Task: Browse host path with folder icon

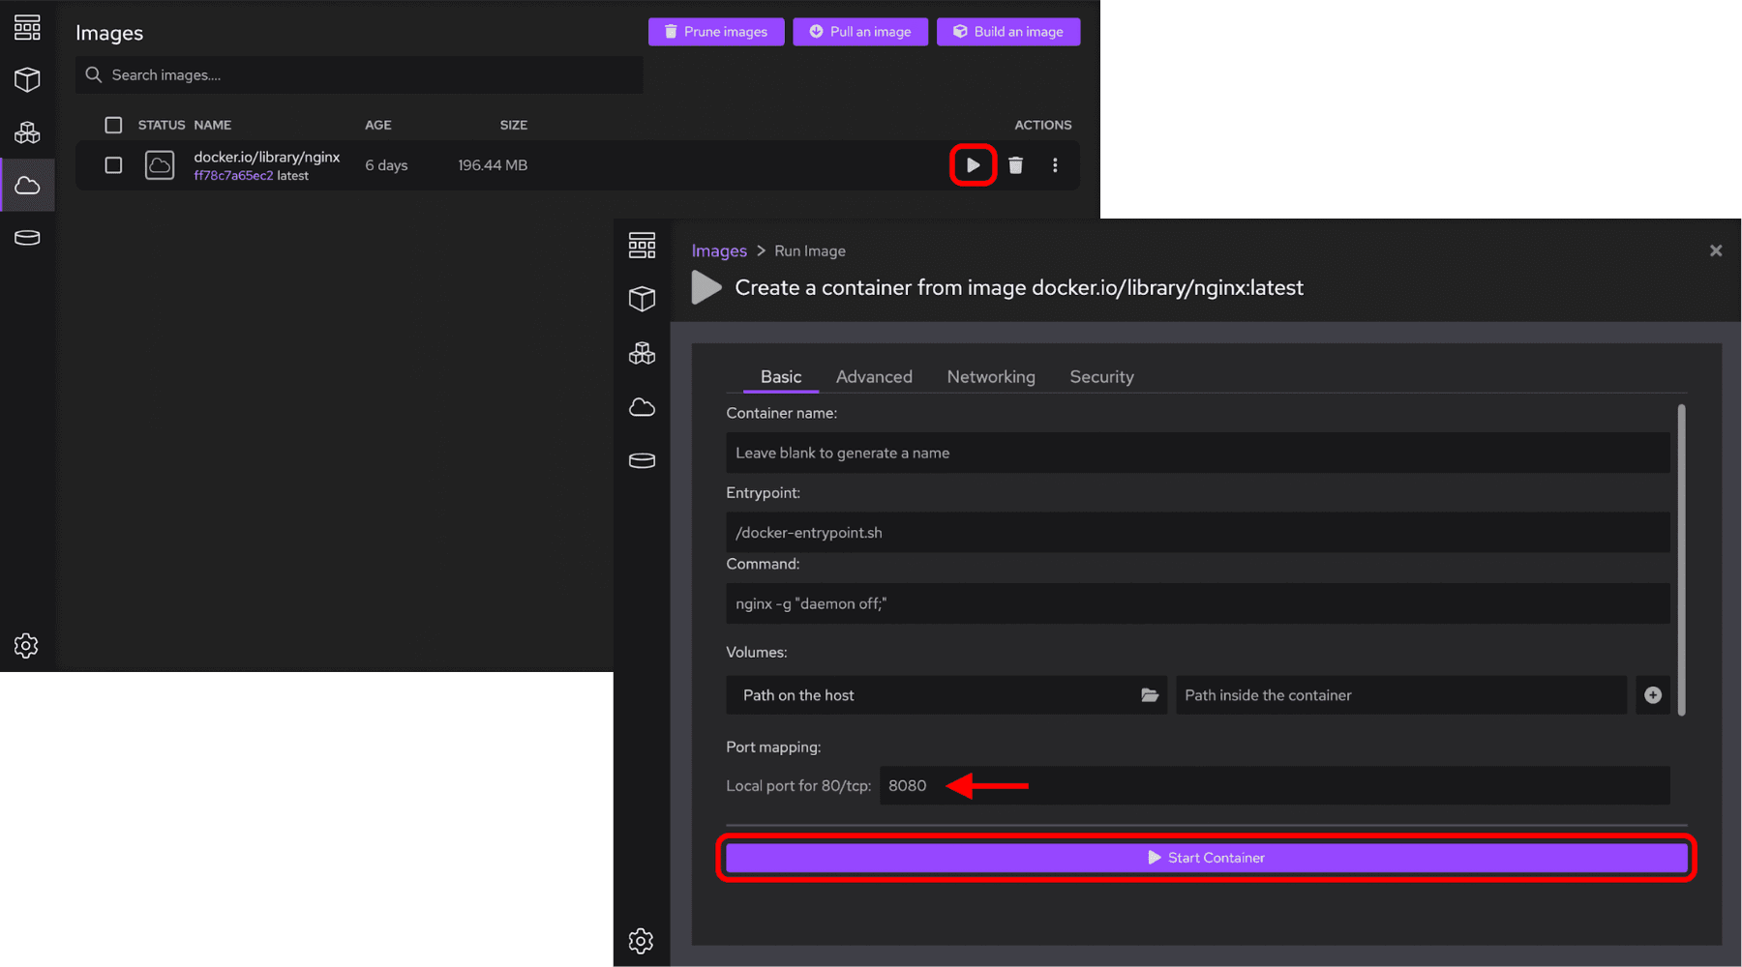Action: pos(1149,695)
